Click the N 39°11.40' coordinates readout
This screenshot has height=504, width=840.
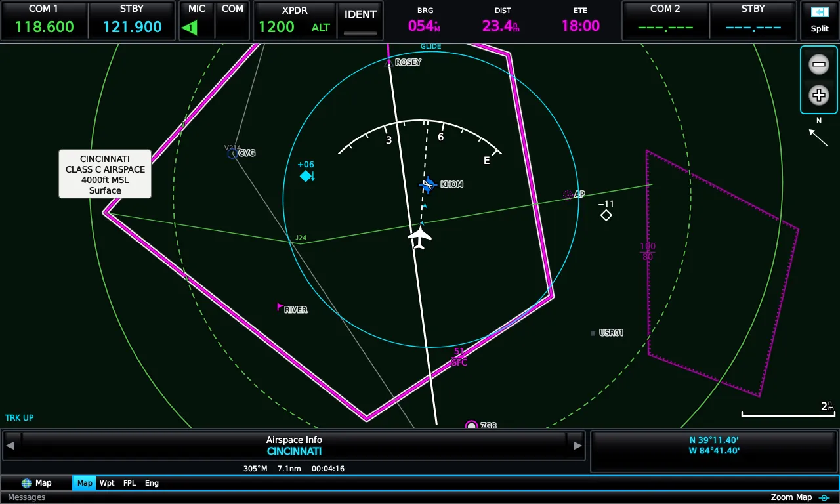(x=714, y=440)
